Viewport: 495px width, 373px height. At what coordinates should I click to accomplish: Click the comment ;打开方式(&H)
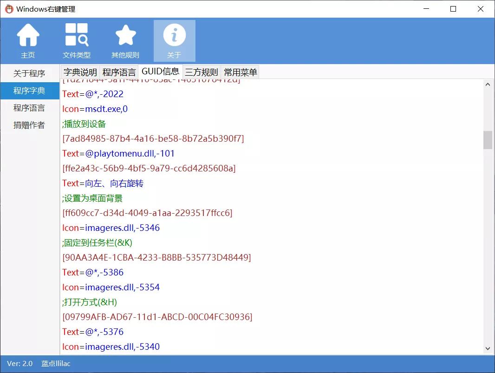[90, 302]
